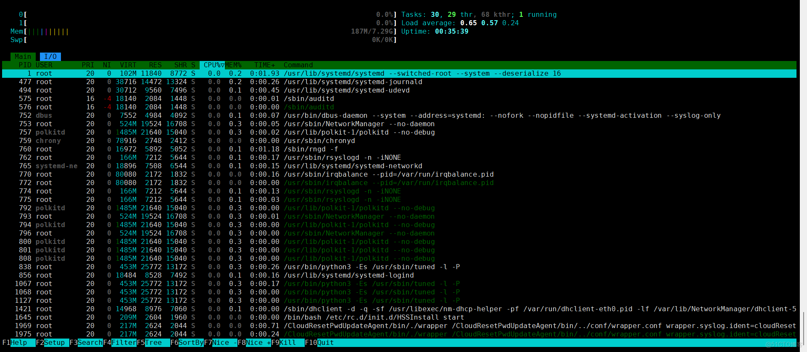Screen dimensions: 807x352
Task: Click the Uptime 00:35:39 line
Action: (x=435, y=32)
